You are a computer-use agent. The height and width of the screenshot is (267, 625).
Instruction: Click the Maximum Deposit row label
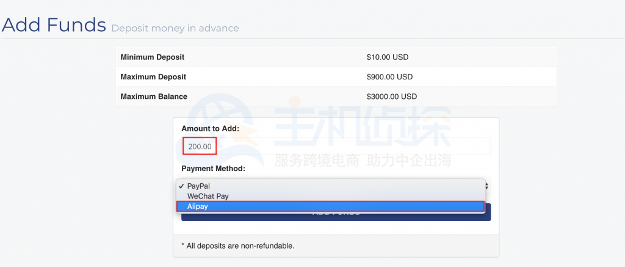pos(153,77)
